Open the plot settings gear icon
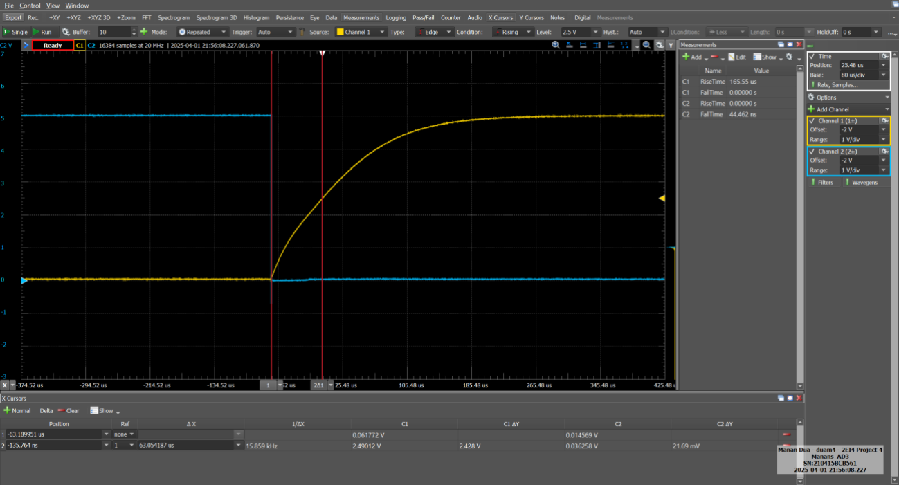Viewport: 899px width, 485px height. click(x=657, y=44)
